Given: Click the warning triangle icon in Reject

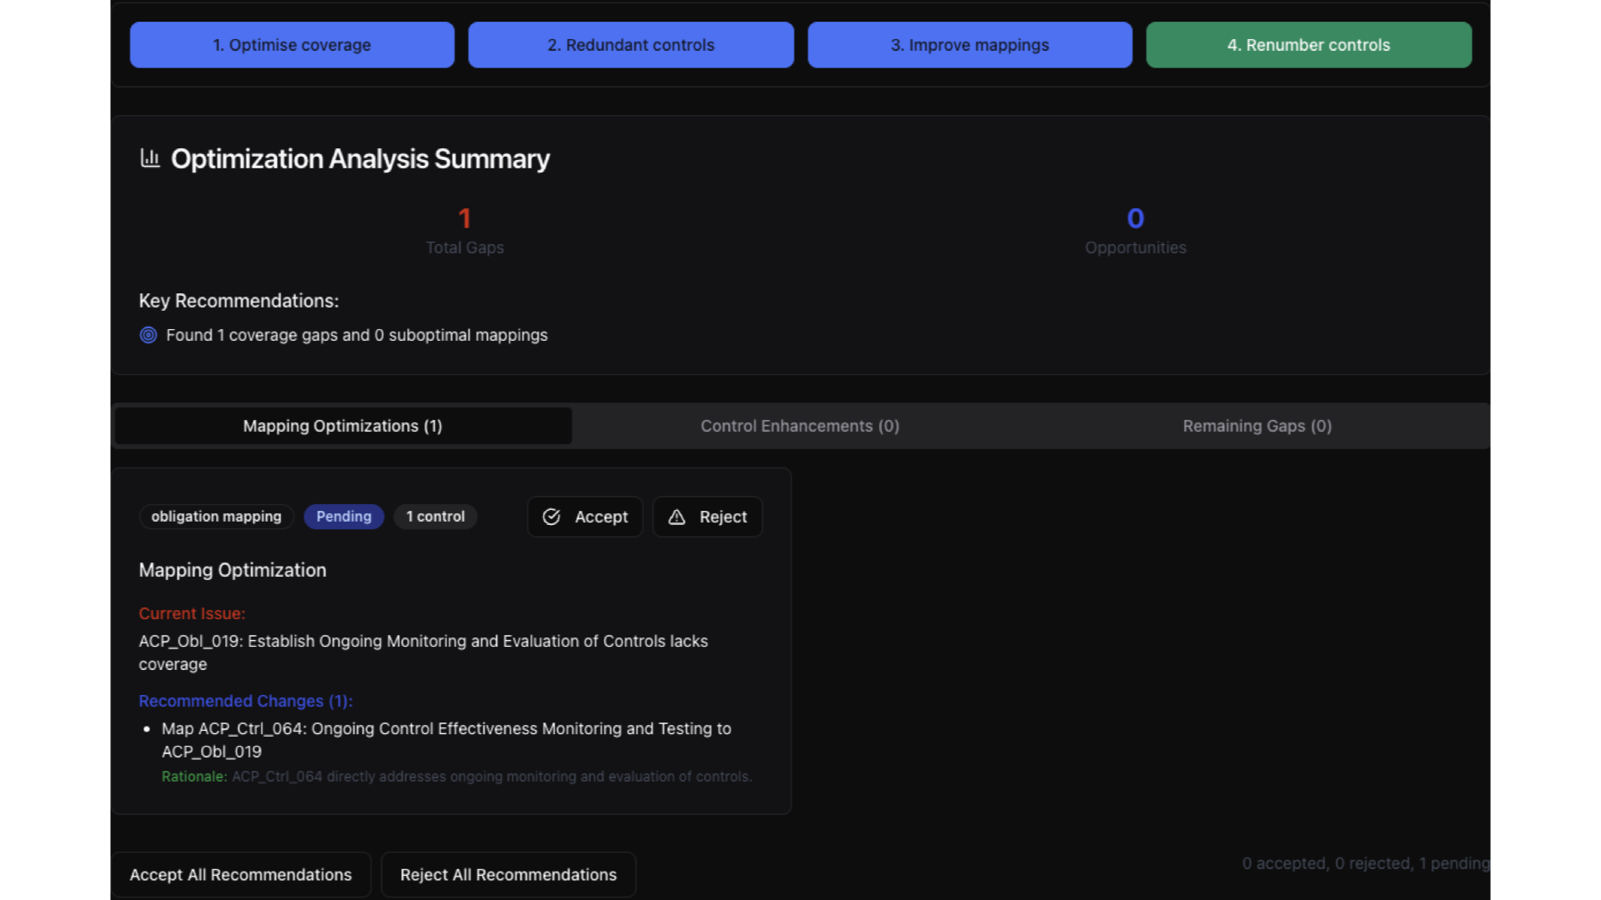Looking at the screenshot, I should point(677,517).
